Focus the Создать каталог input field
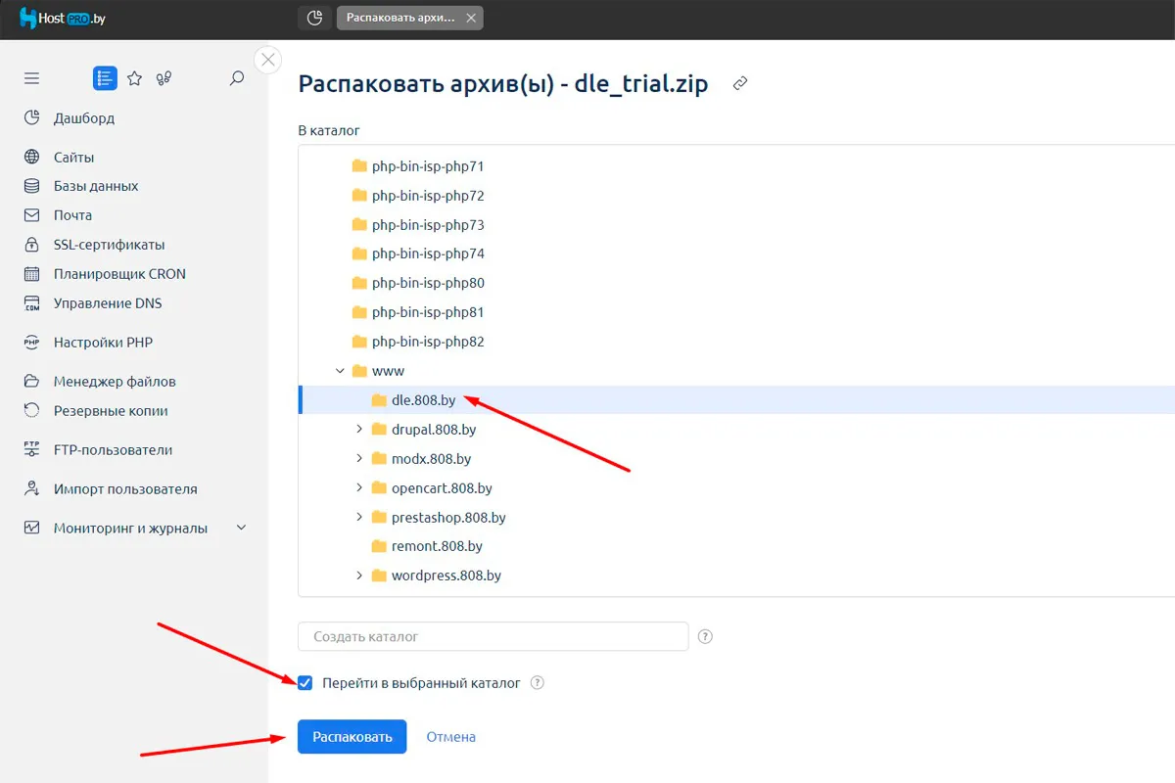 click(x=493, y=636)
